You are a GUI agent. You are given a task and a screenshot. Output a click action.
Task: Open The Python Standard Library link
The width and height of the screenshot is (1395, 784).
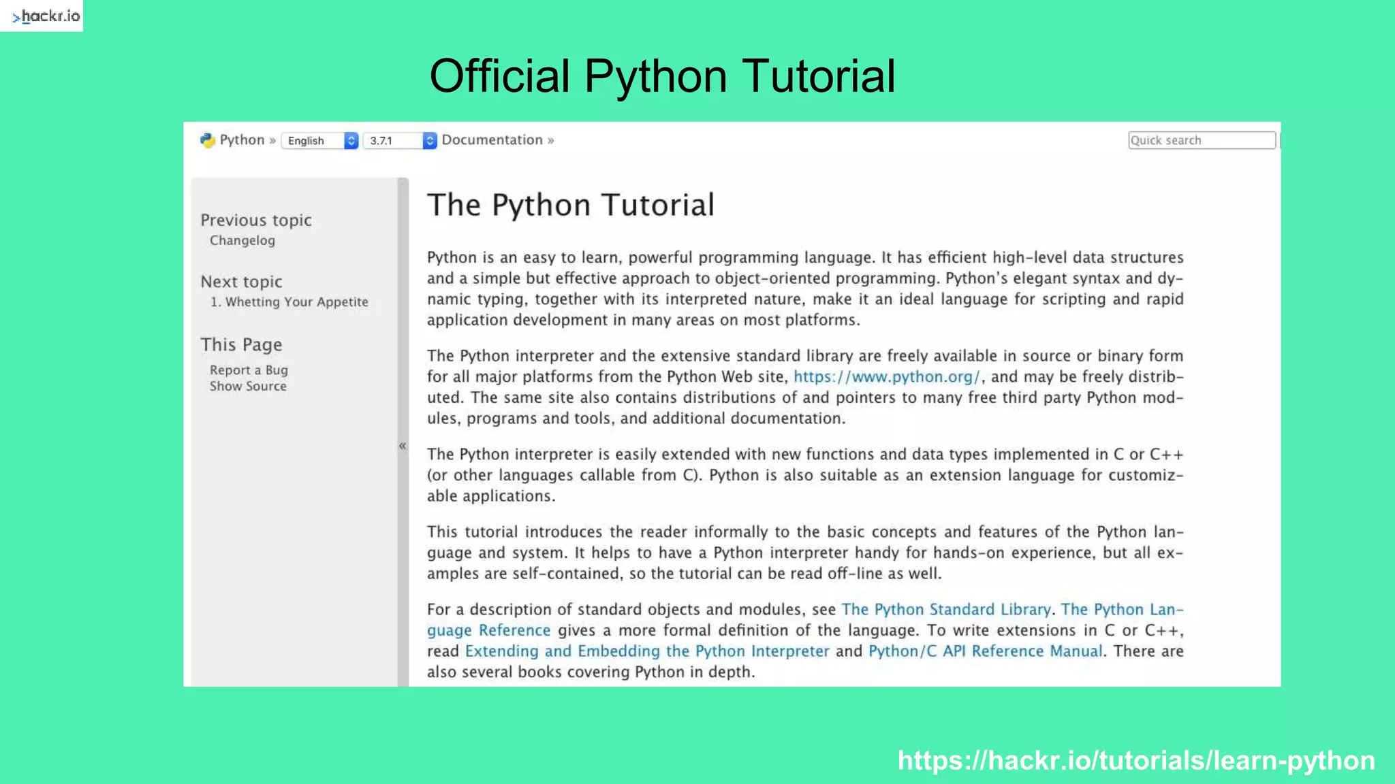click(946, 609)
